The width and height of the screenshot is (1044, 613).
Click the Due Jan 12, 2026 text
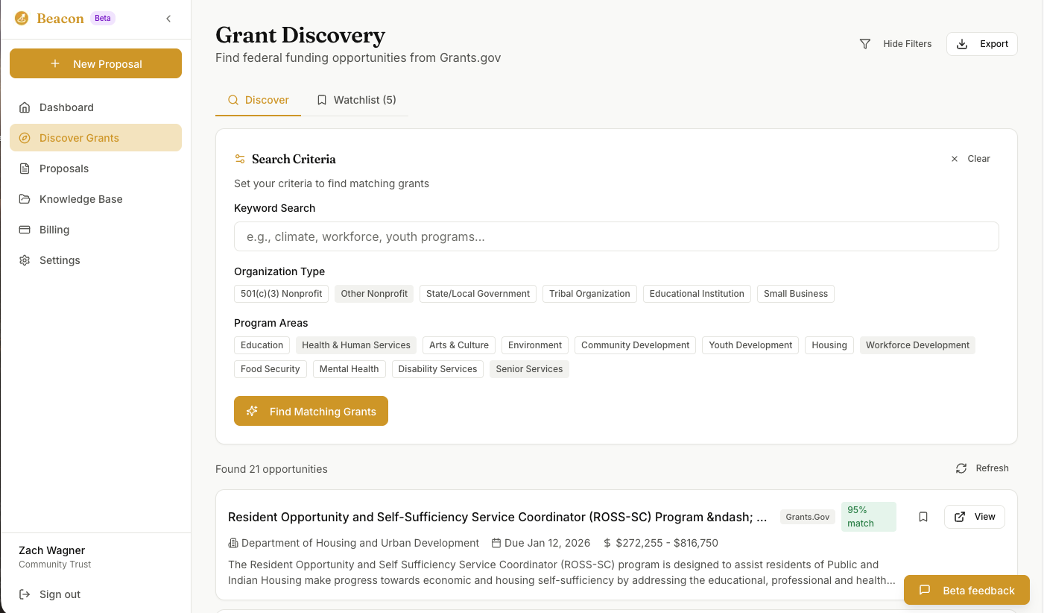(547, 543)
